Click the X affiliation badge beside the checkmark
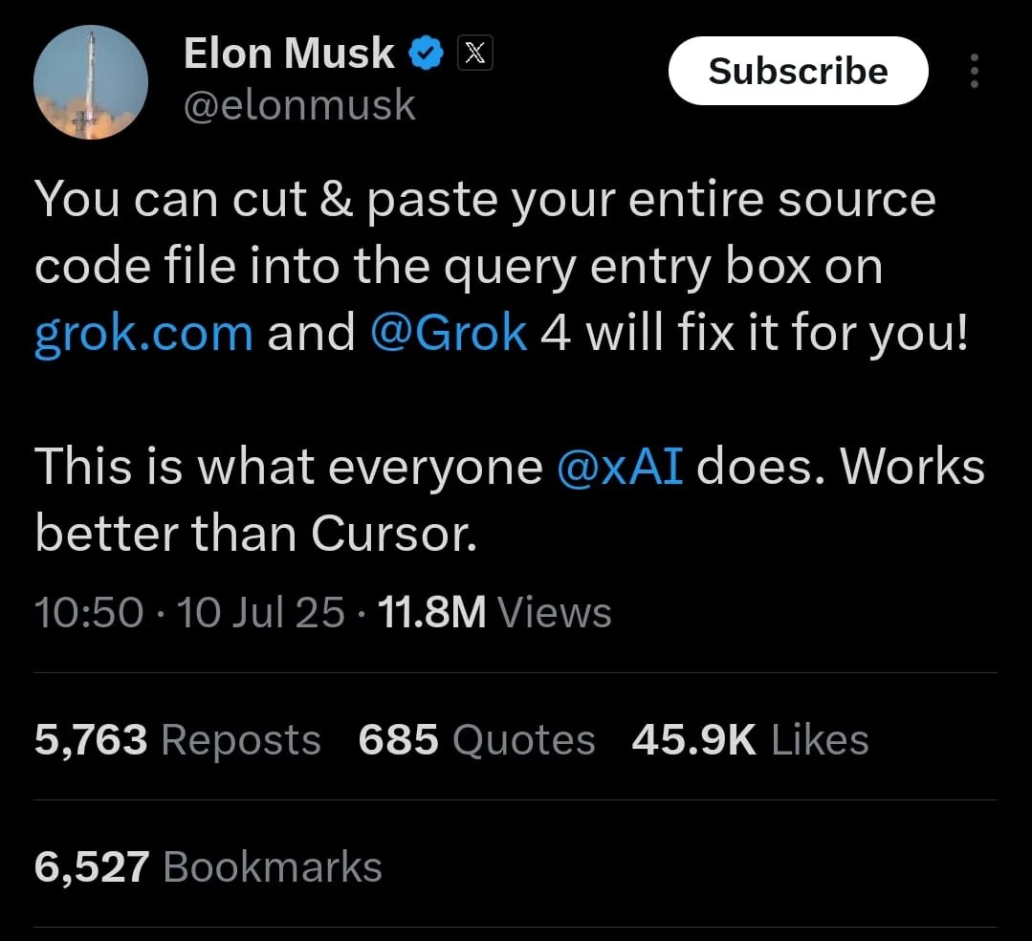 pyautogui.click(x=474, y=53)
